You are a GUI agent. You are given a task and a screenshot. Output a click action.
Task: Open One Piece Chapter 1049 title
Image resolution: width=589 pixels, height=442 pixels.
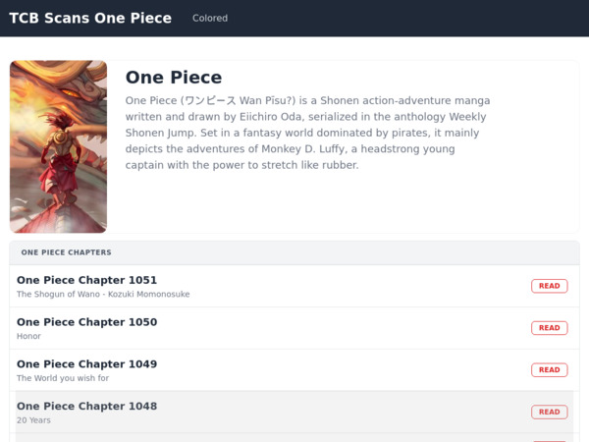coord(86,364)
